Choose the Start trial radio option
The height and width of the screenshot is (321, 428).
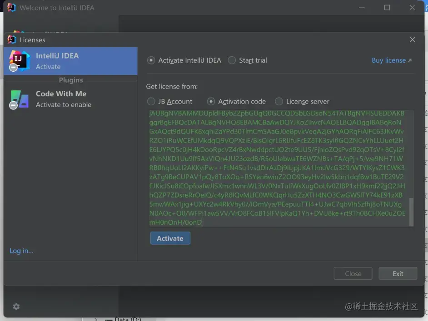pyautogui.click(x=247, y=60)
